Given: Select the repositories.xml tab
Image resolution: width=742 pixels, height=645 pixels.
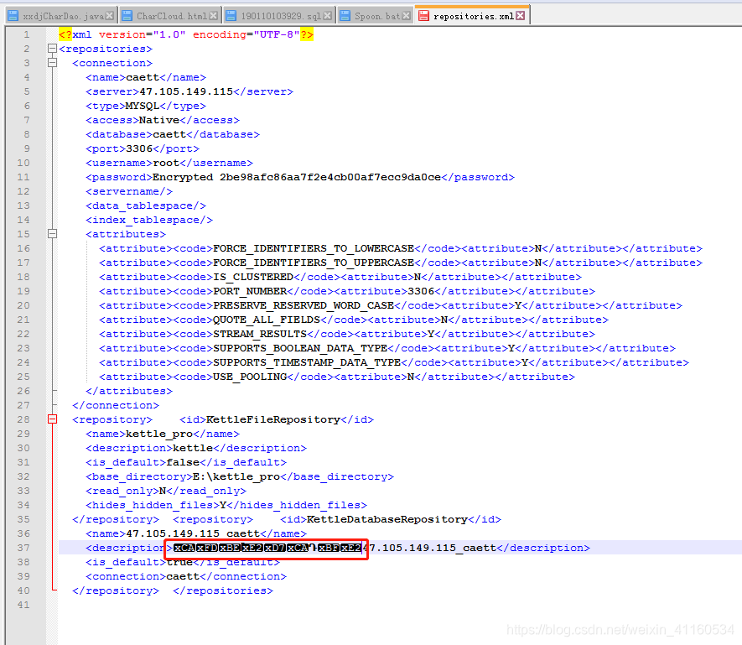Looking at the screenshot, I should tap(473, 16).
